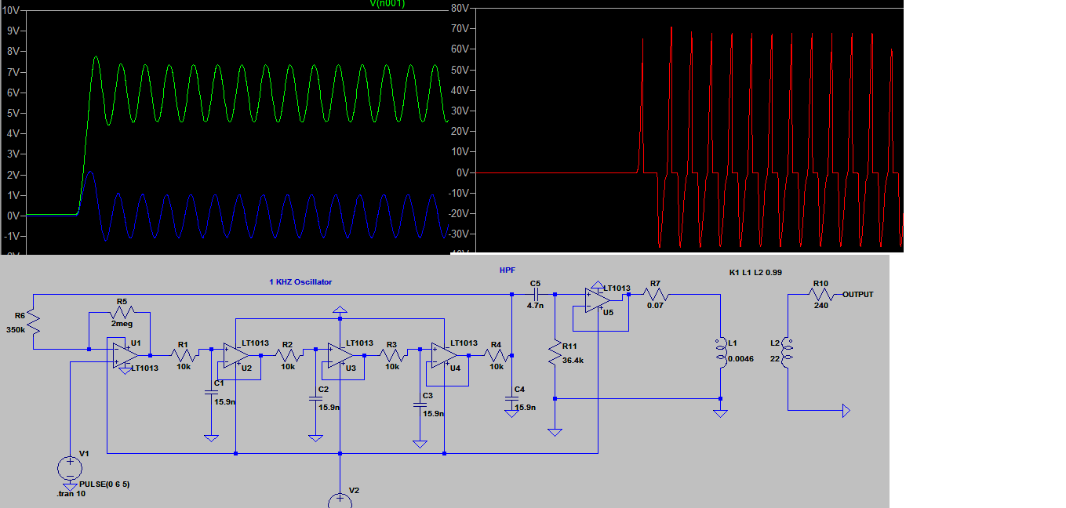The height and width of the screenshot is (508, 1066).
Task: Click the 'HPF' comment text
Action: (x=508, y=270)
